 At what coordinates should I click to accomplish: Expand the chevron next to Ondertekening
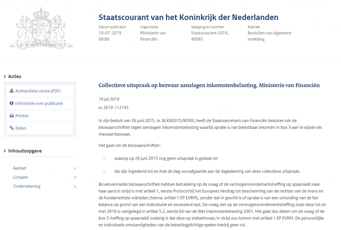coord(75,186)
